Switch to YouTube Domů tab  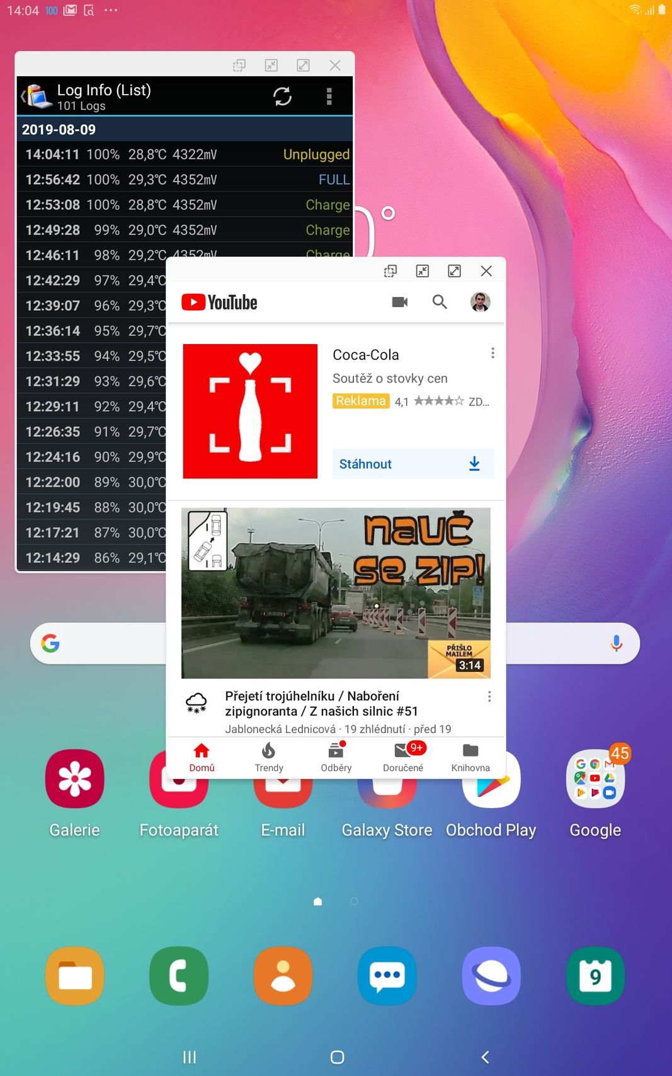(202, 757)
